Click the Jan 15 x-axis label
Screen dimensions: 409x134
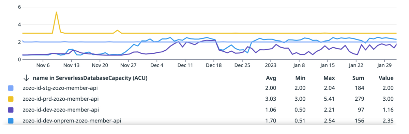[x=328, y=65]
